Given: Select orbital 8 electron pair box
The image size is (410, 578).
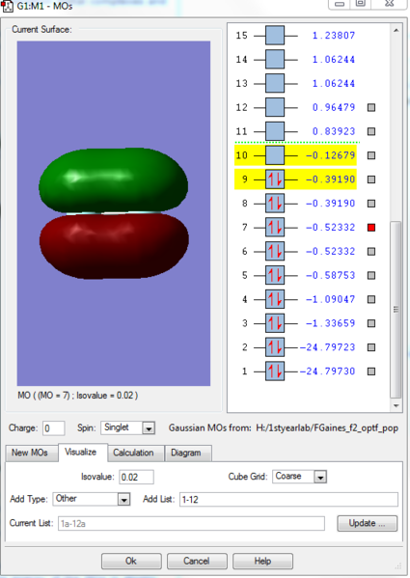Looking at the screenshot, I should (x=275, y=203).
